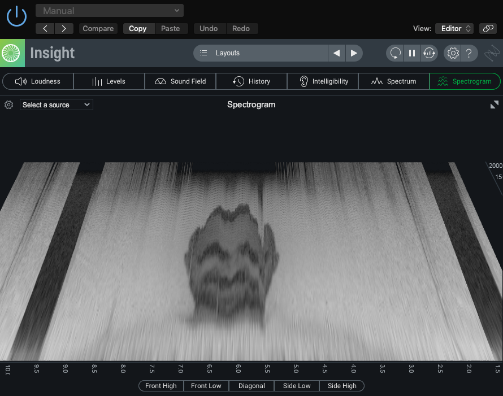Screen dimensions: 503x396
Task: Click the Compare button
Action: (x=98, y=28)
